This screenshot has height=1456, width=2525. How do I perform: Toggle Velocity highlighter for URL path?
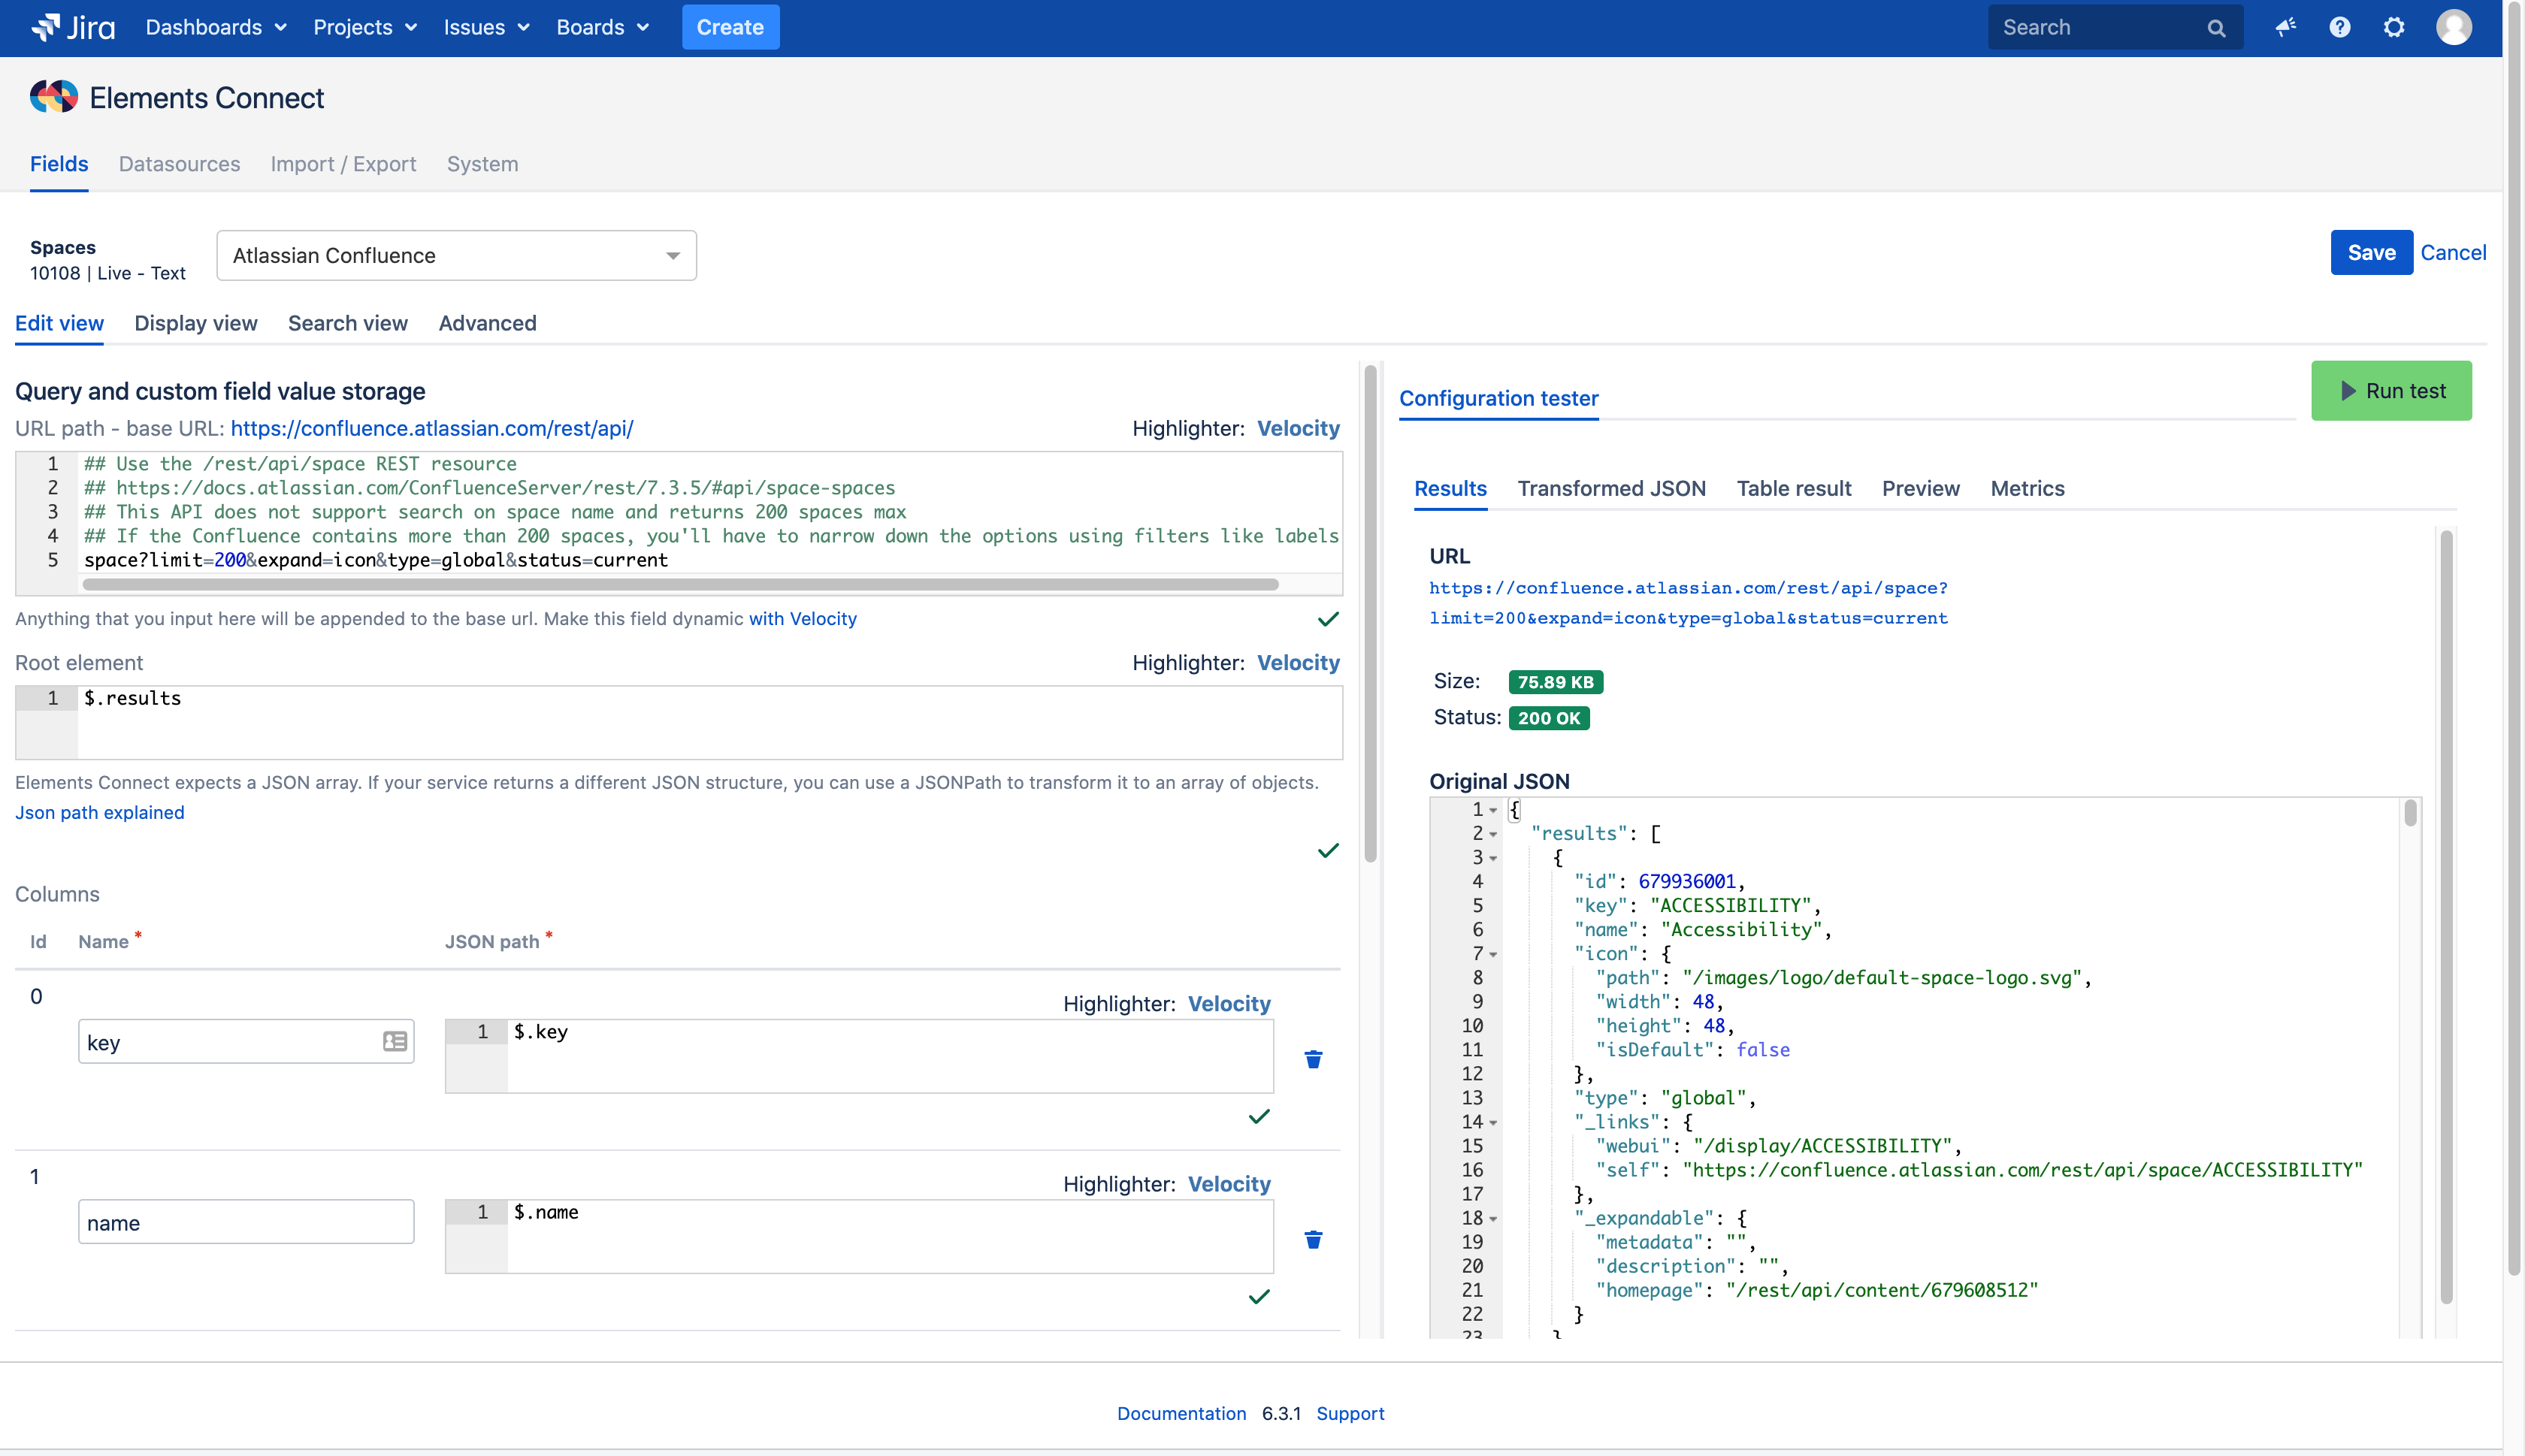[1297, 428]
